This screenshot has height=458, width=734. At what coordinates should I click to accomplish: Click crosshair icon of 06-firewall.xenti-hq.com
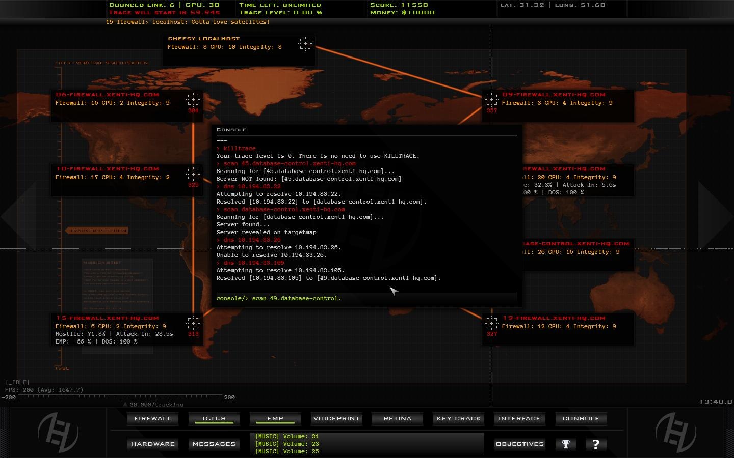[x=193, y=100]
